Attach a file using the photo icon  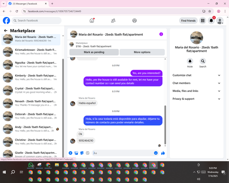point(76,153)
